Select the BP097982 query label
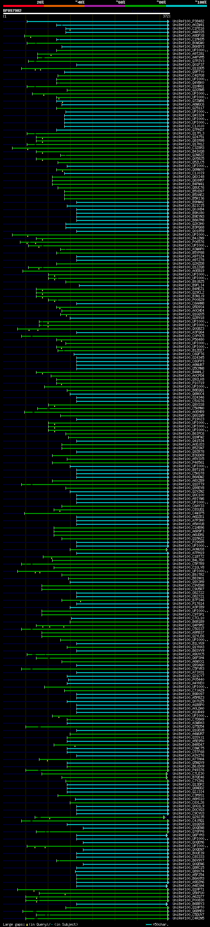210x927 pixels. pos(12,11)
